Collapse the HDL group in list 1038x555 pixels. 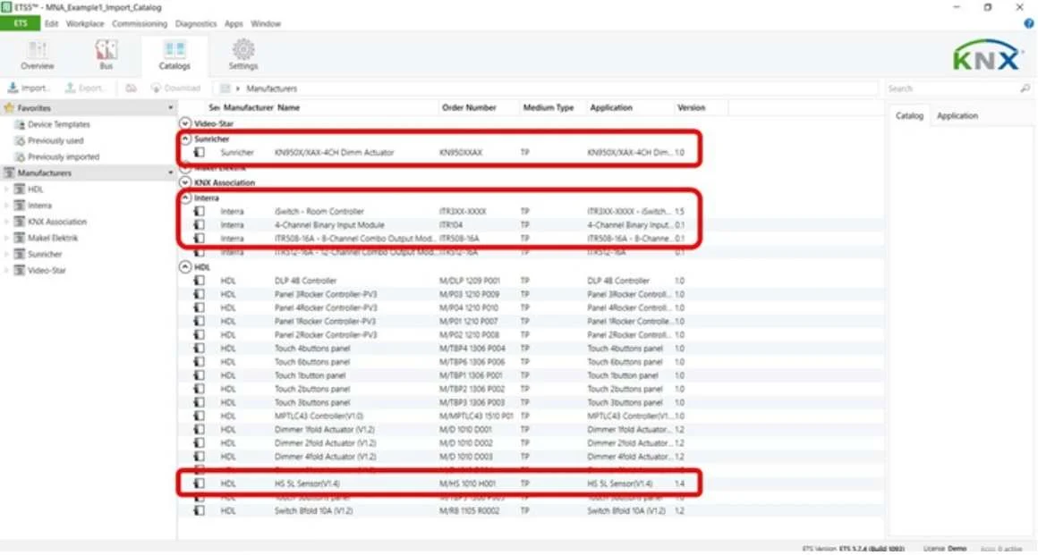(185, 267)
